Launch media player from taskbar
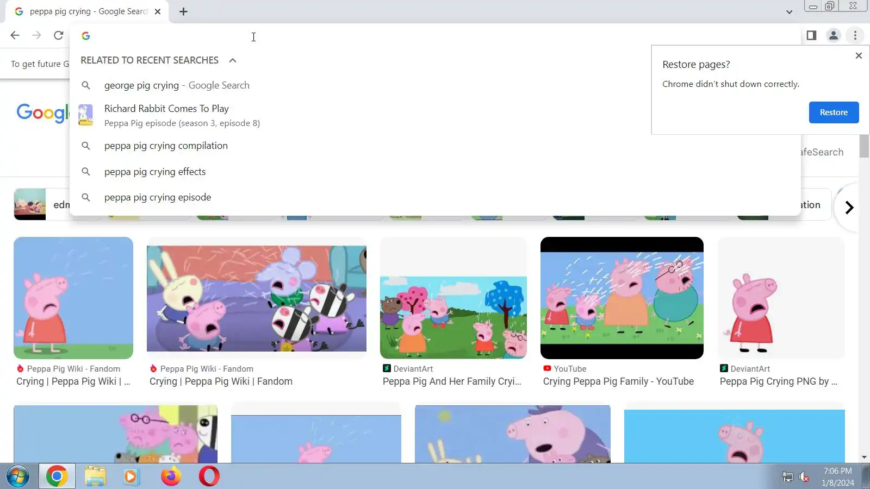 [130, 477]
